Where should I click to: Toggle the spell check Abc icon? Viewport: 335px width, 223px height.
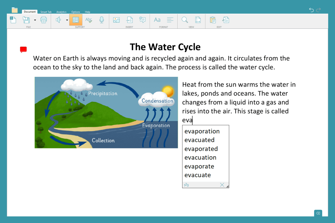[89, 20]
